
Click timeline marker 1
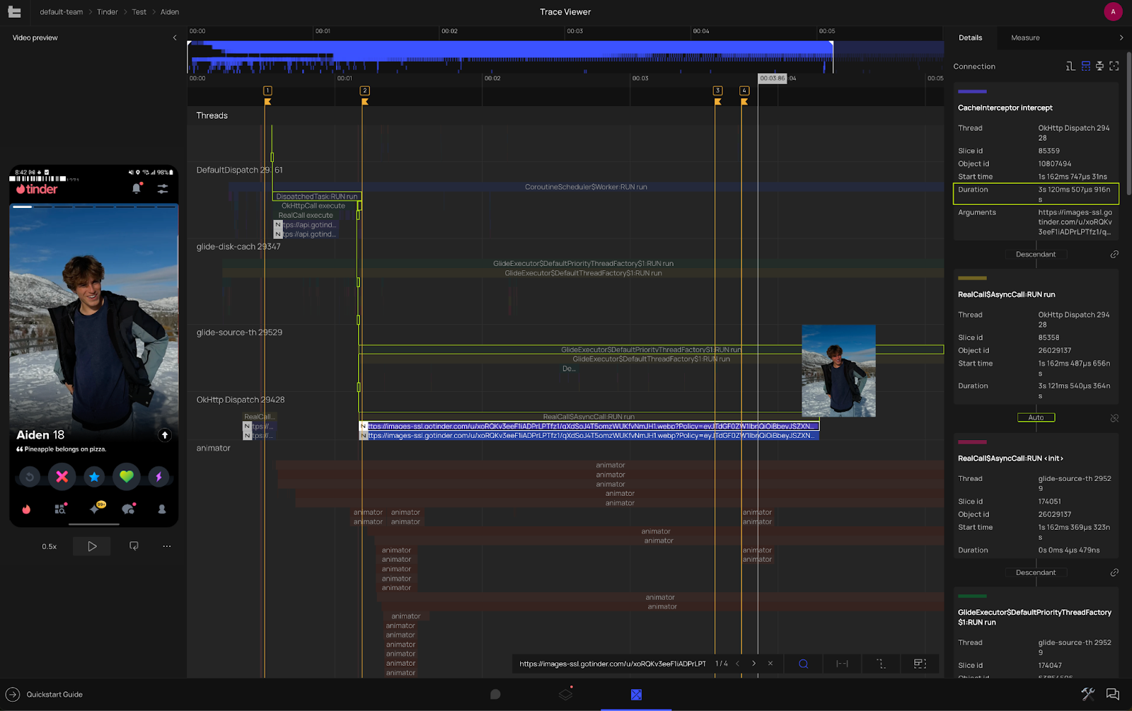(x=267, y=91)
